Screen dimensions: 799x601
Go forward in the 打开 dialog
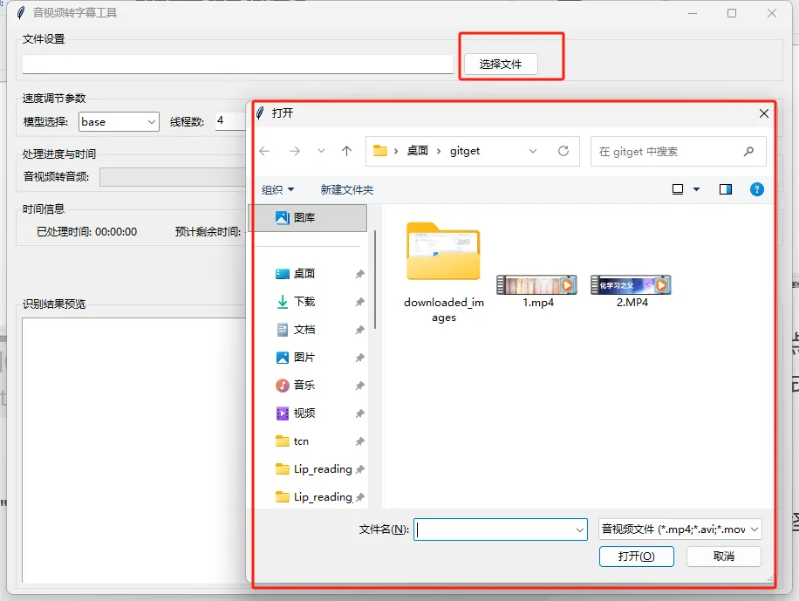[x=295, y=151]
